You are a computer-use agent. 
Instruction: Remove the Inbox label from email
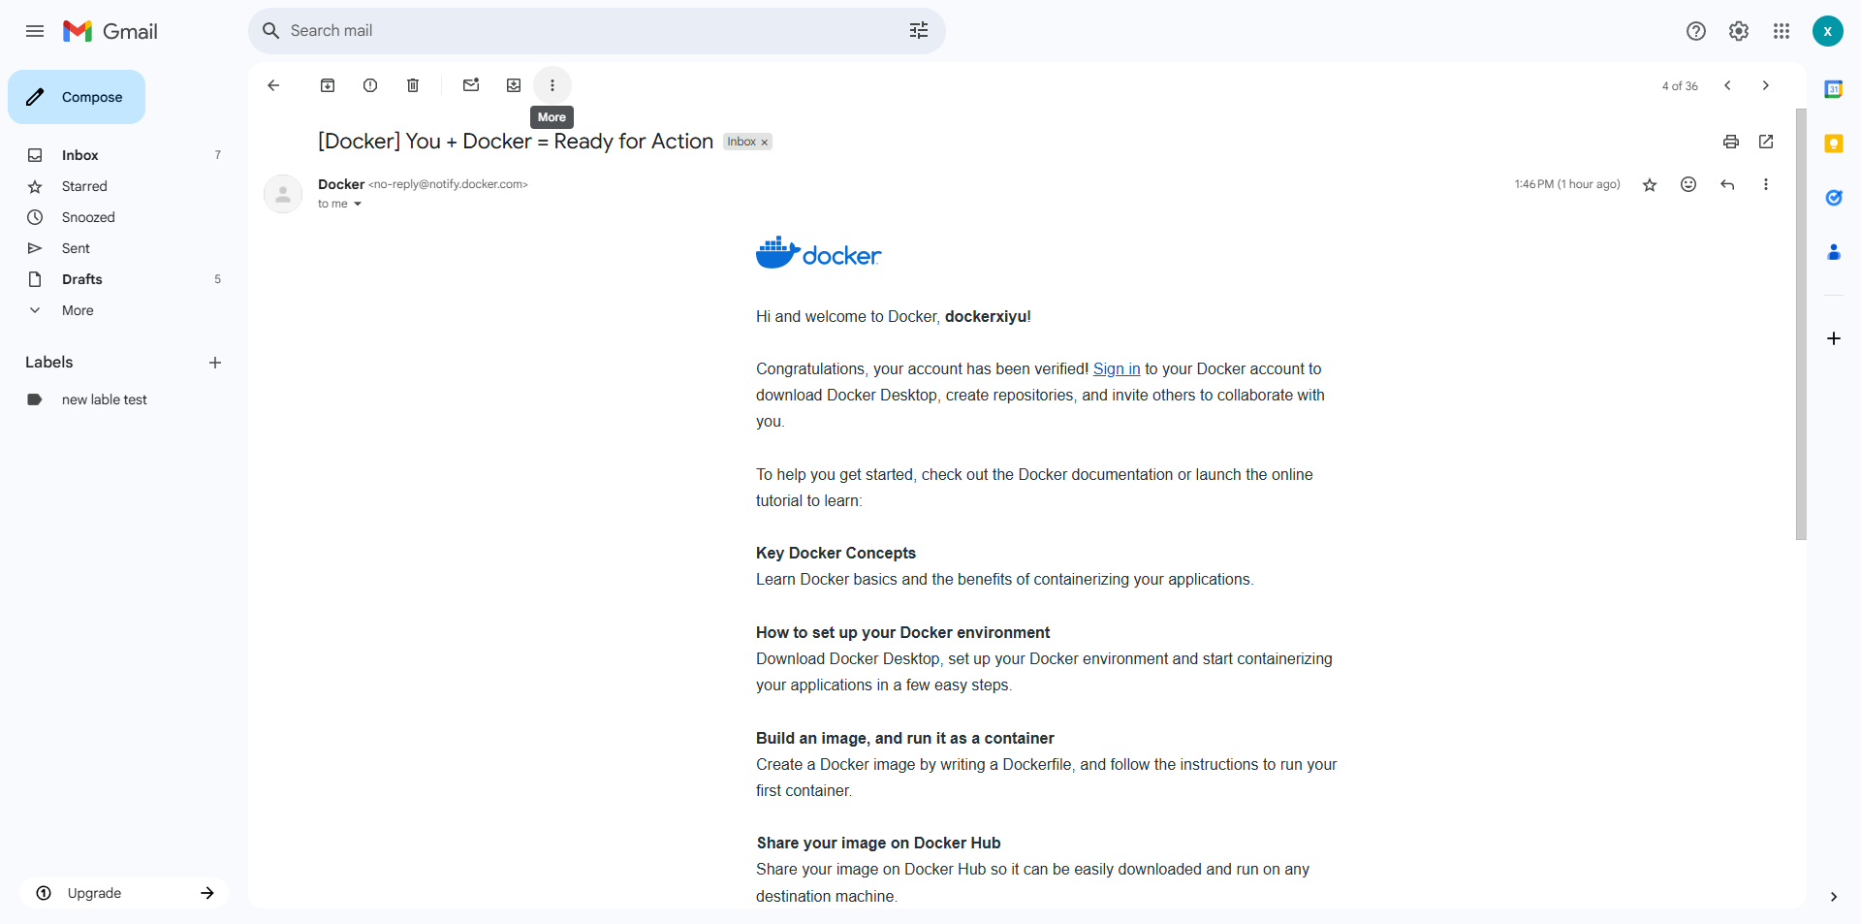(765, 143)
